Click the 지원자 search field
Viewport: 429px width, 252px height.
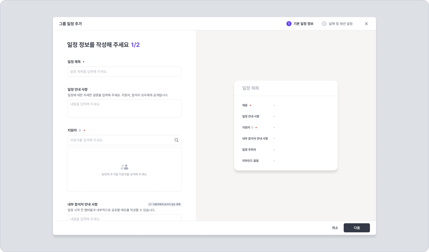click(x=121, y=140)
